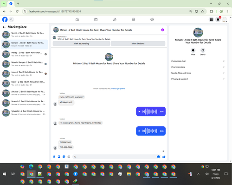This screenshot has width=232, height=185.
Task: Open the Marketplace storefront icon in top navigation
Action: coord(133,19)
